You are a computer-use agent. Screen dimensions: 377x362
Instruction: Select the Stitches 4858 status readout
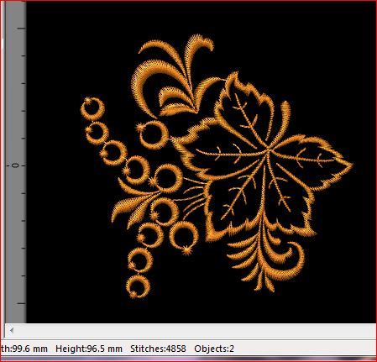[x=158, y=349]
